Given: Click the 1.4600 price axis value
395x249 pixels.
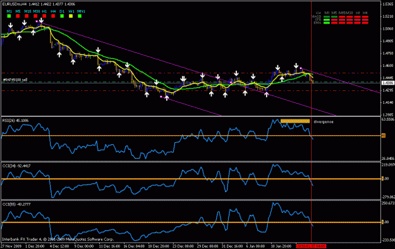Looking at the screenshot, I should point(388,66).
